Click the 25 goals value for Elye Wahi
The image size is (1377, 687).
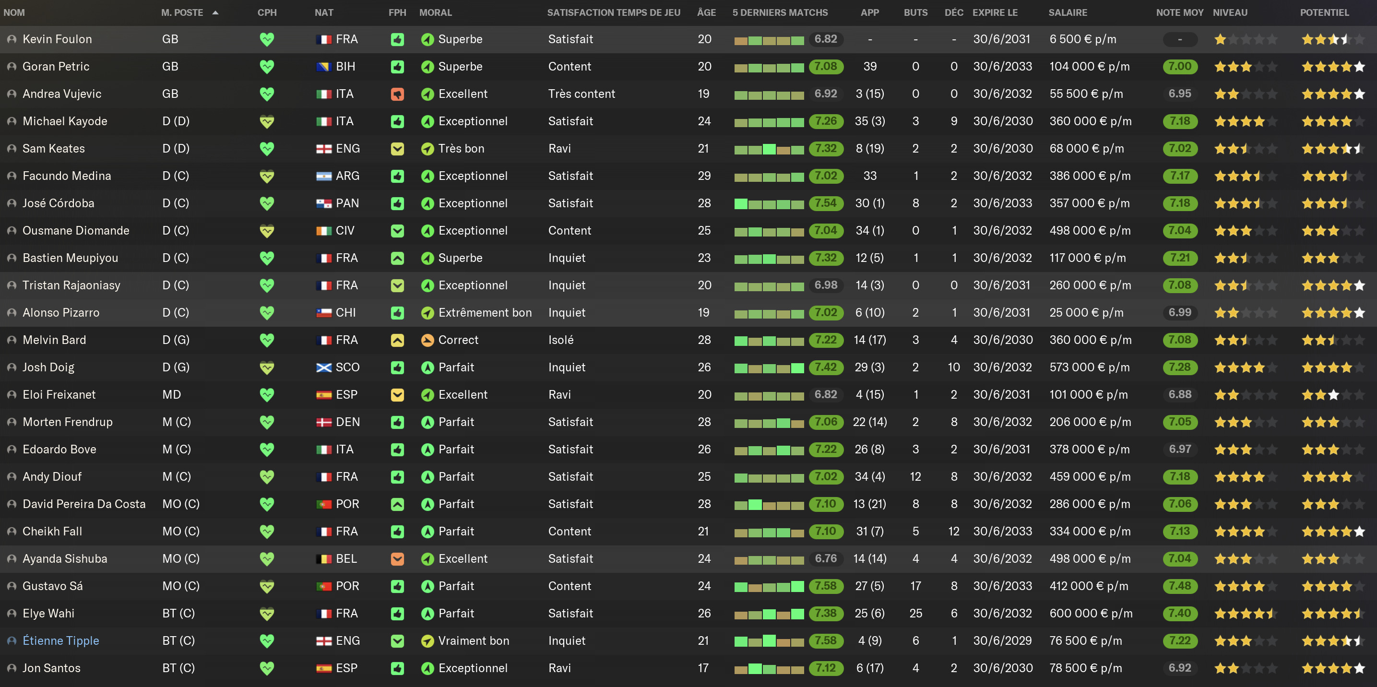tap(916, 613)
